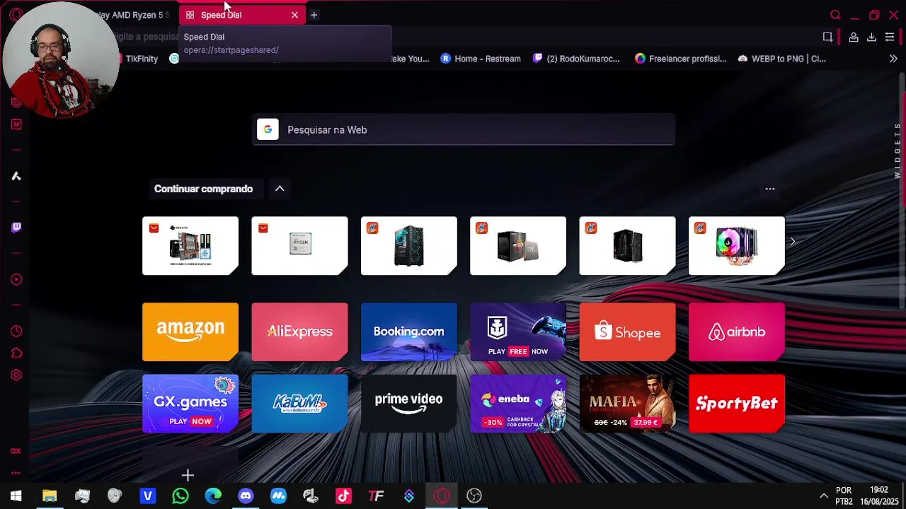This screenshot has width=906, height=509.
Task: Open the Ryzen processor shopping thumbnail
Action: [x=299, y=246]
